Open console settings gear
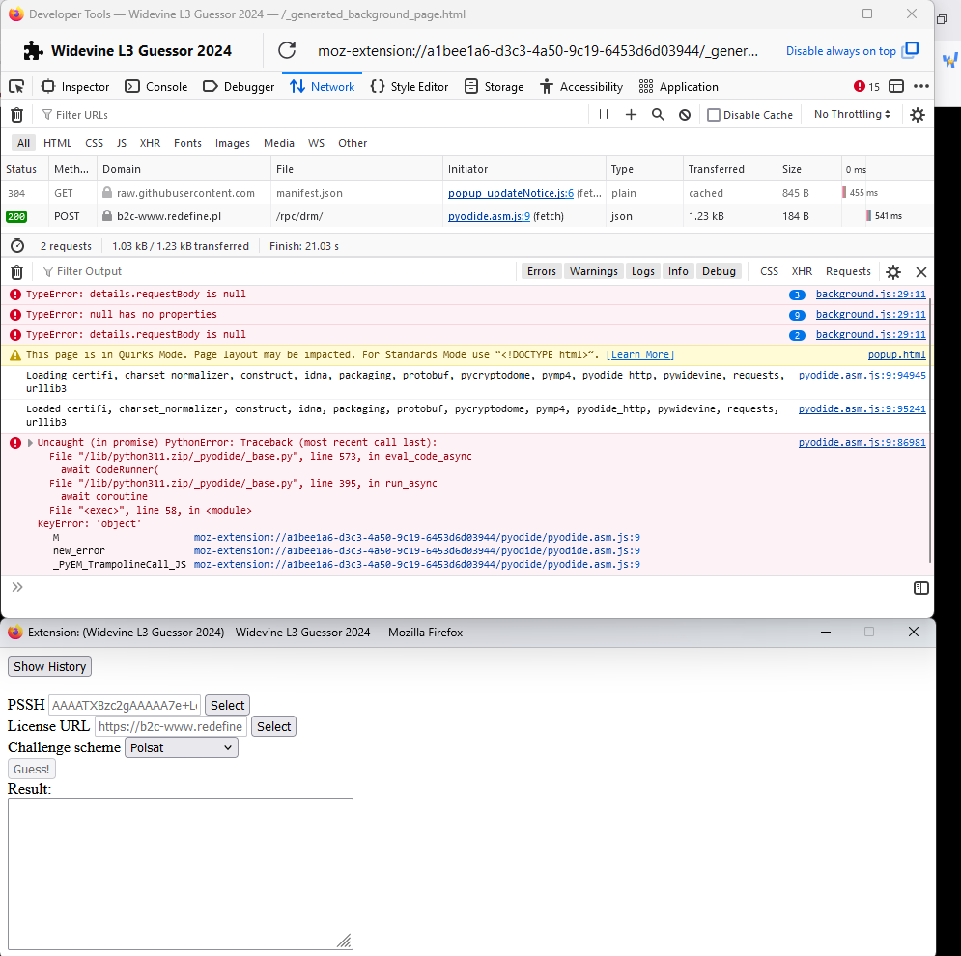This screenshot has width=961, height=956. pyautogui.click(x=893, y=272)
